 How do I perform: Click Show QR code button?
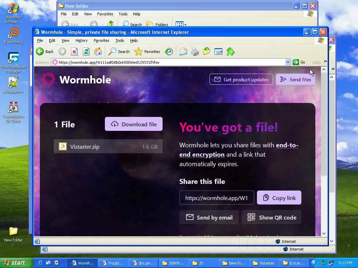[271, 217]
